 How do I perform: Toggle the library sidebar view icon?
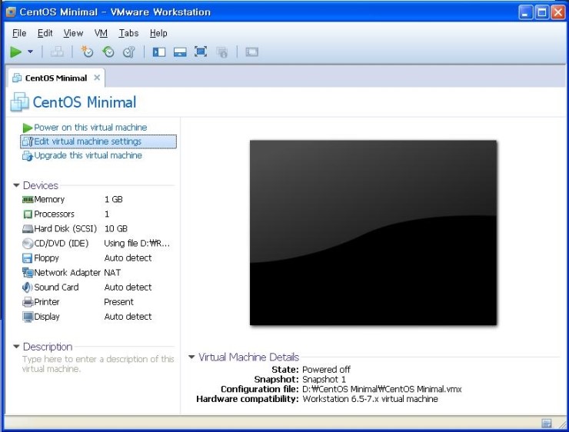159,52
